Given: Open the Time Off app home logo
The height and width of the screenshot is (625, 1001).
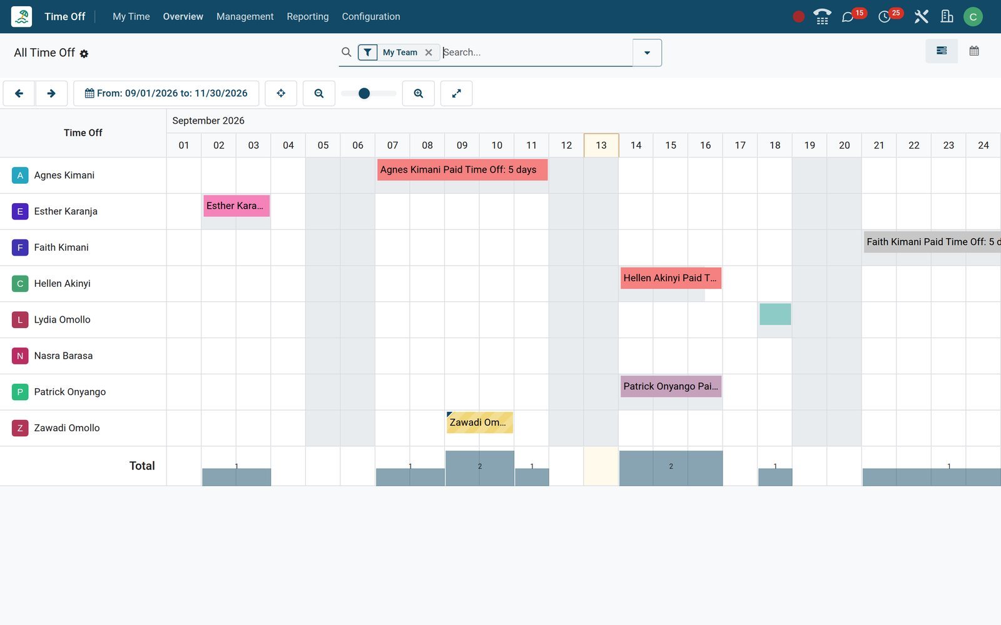Looking at the screenshot, I should click(x=21, y=16).
